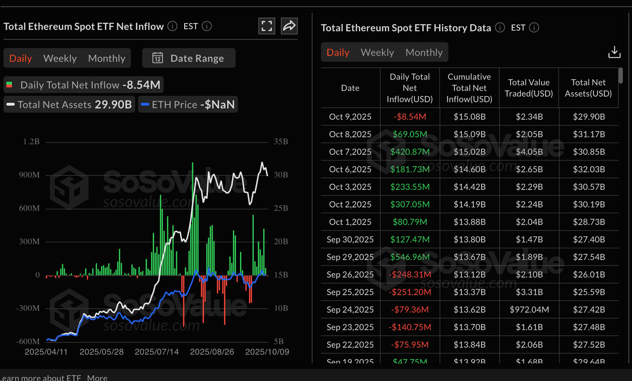
Task: Click the history table vertical scrollbar
Action: point(620,76)
